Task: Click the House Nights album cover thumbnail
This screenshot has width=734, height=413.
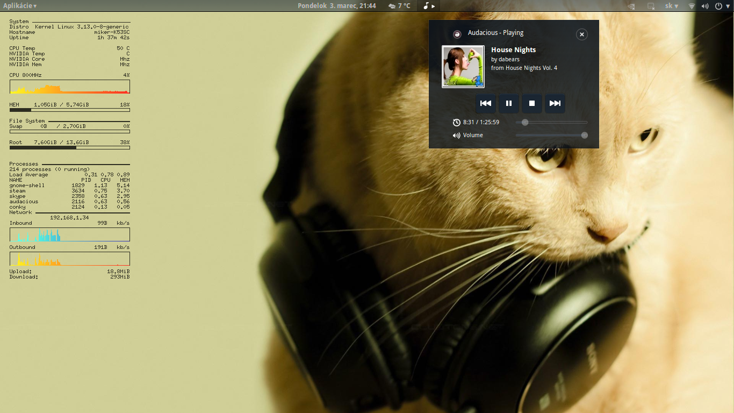Action: click(463, 66)
